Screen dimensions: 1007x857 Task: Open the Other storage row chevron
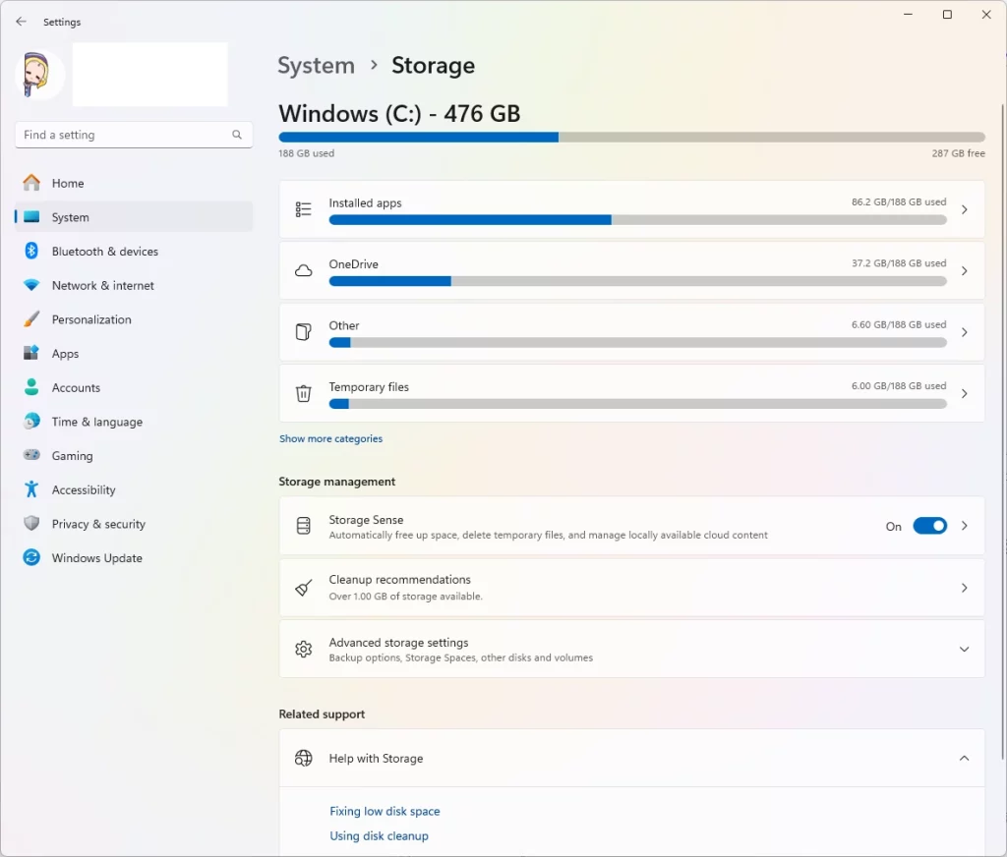click(964, 332)
